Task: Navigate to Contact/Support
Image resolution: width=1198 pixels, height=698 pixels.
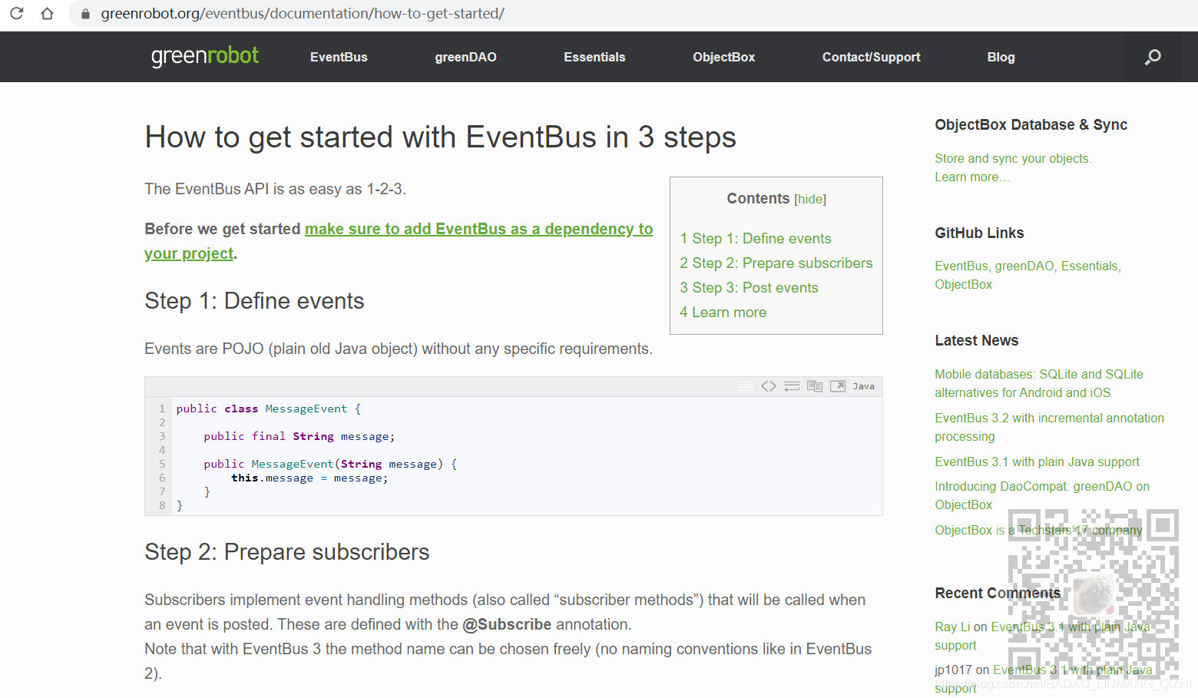Action: pyautogui.click(x=871, y=56)
